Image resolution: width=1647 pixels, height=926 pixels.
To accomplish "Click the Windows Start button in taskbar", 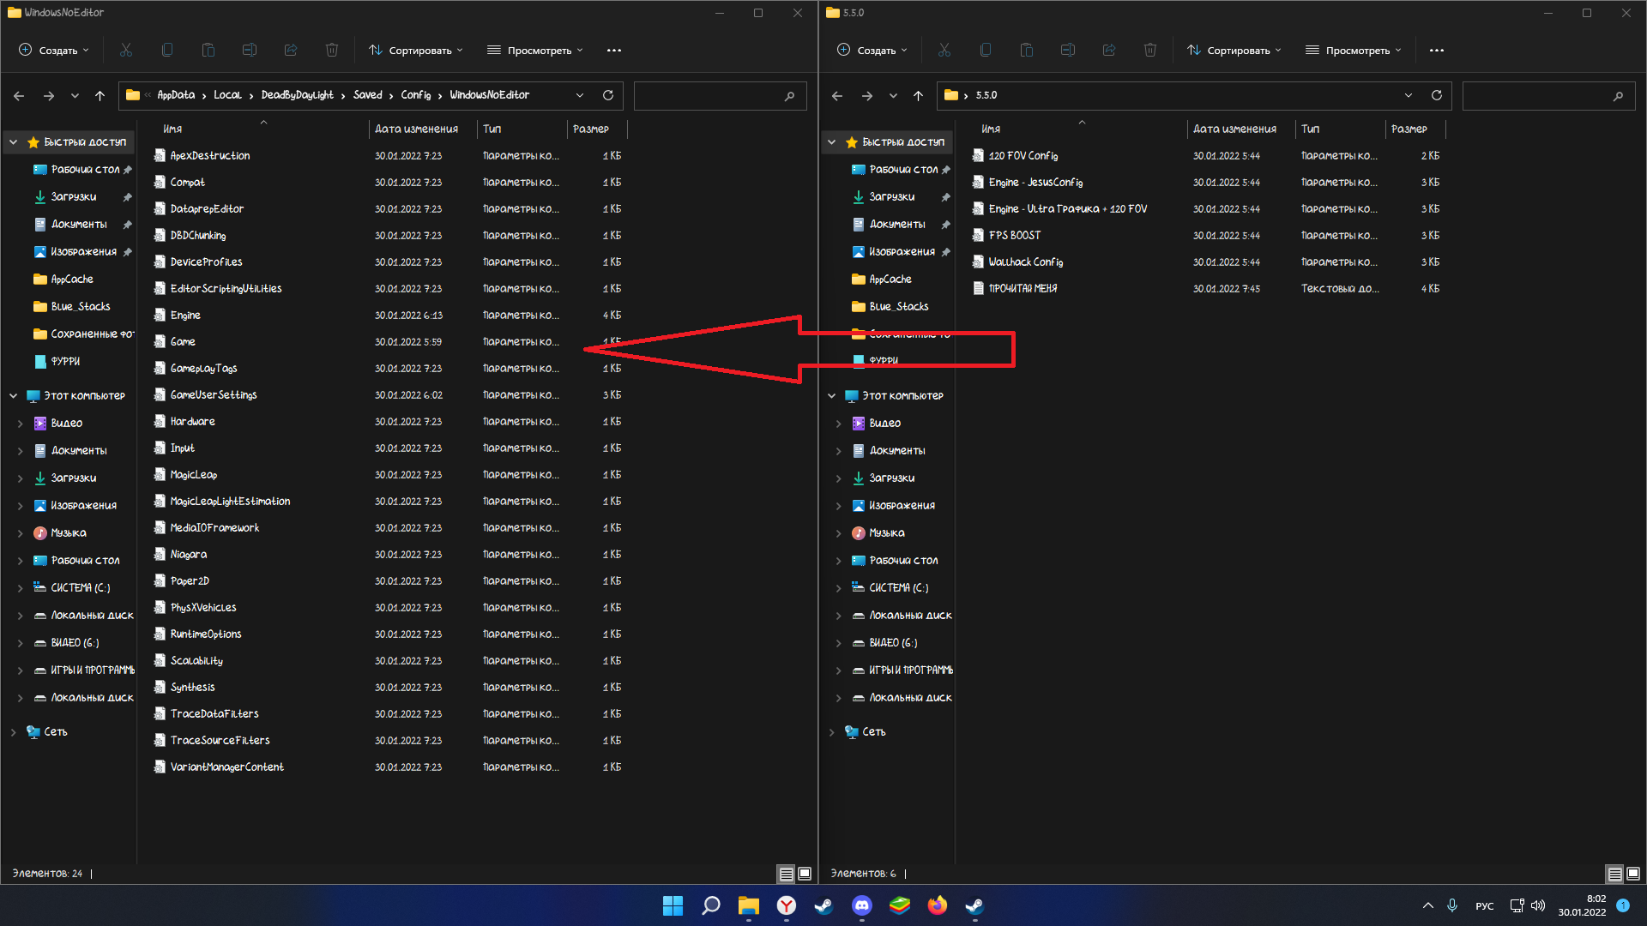I will [673, 905].
